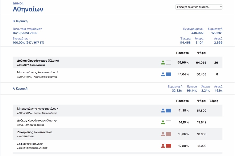
Task: Click green person icon for Δούκας in first round
Action: coord(163,122)
